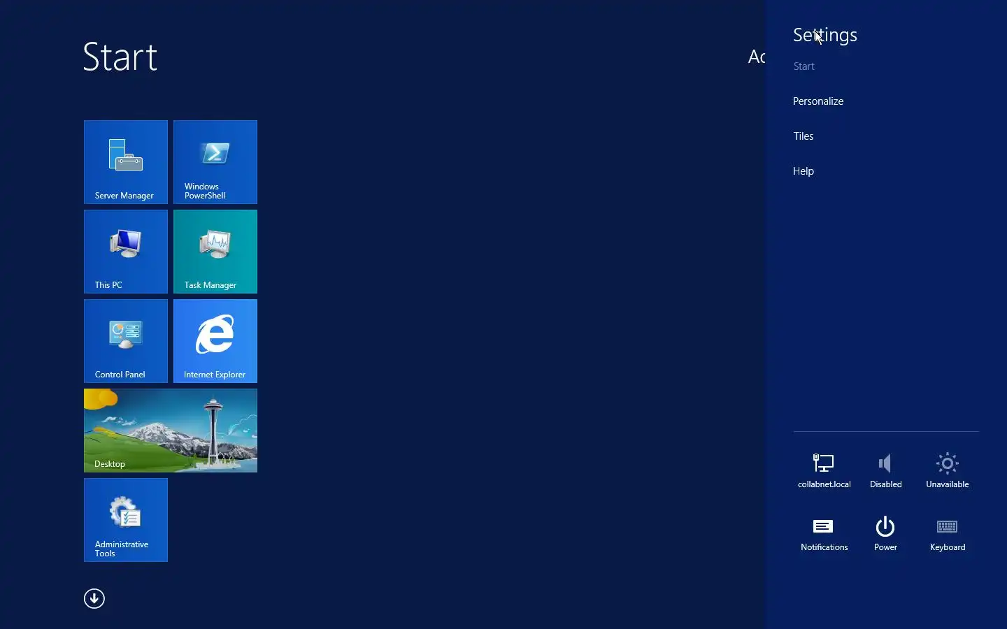Open the This PC tile

126,252
